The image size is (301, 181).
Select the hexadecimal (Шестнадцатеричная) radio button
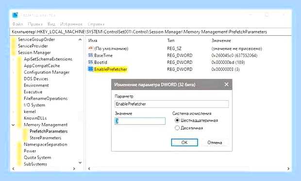pos(177,121)
